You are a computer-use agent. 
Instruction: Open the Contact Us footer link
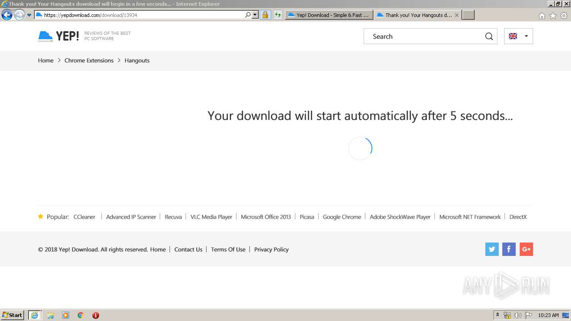point(188,249)
